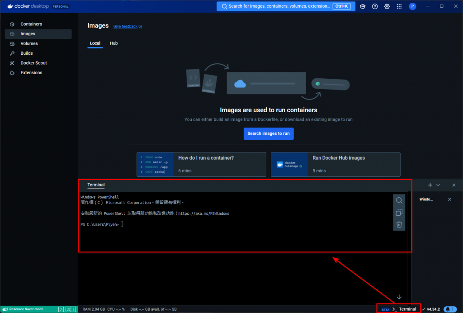Click the Images page heading
This screenshot has width=463, height=313.
[98, 26]
